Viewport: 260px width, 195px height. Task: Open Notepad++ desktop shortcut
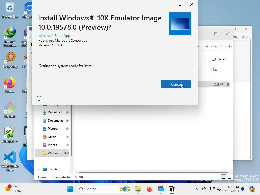coord(10,135)
